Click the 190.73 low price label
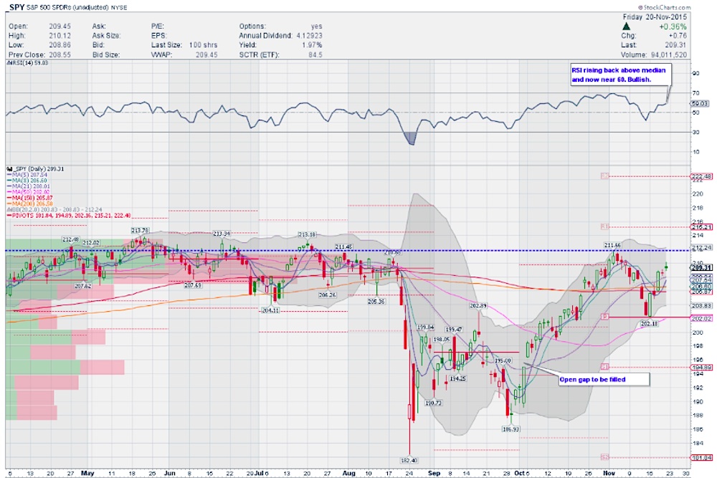The height and width of the screenshot is (478, 717). [x=433, y=403]
